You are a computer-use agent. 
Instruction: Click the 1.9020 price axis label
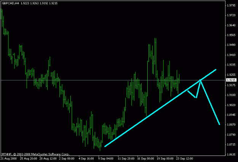(x=231, y=105)
